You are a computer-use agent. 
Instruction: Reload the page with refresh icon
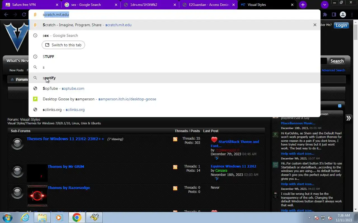24,14
